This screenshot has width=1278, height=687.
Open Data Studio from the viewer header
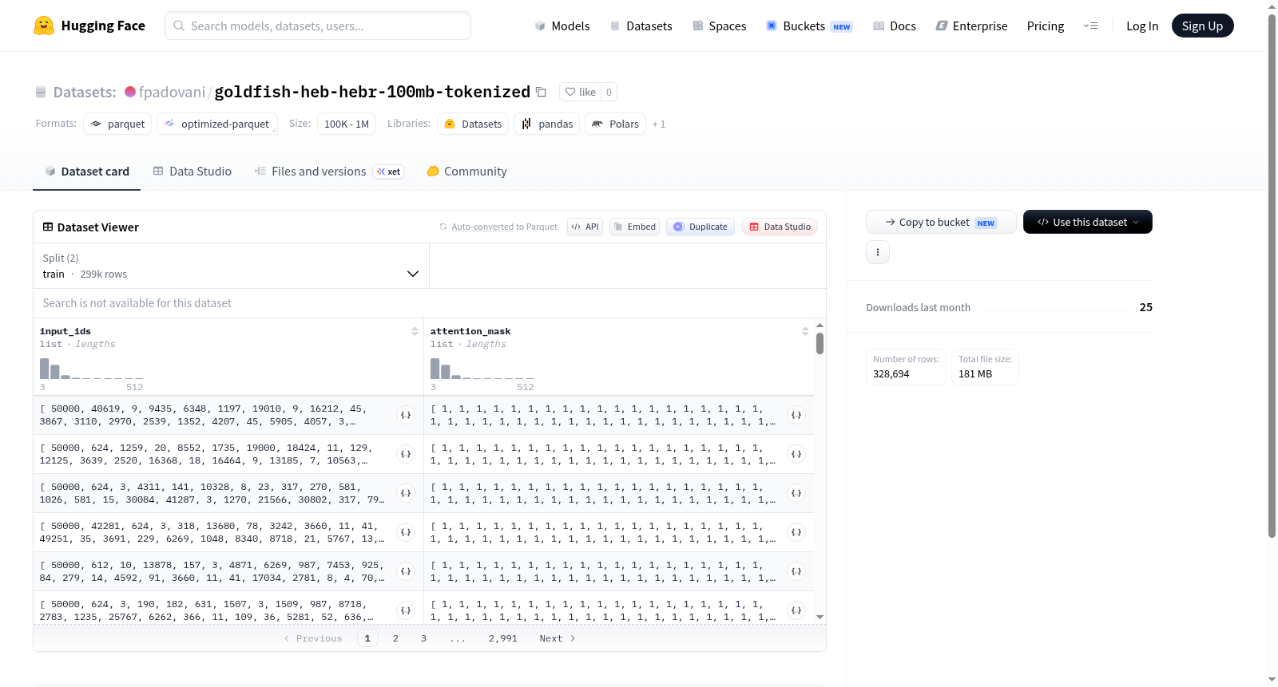tap(780, 227)
